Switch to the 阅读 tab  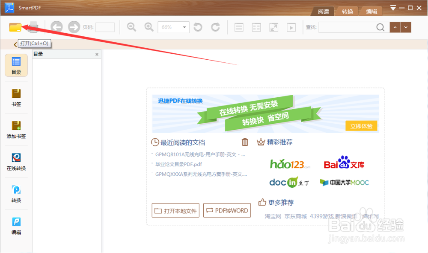(323, 11)
